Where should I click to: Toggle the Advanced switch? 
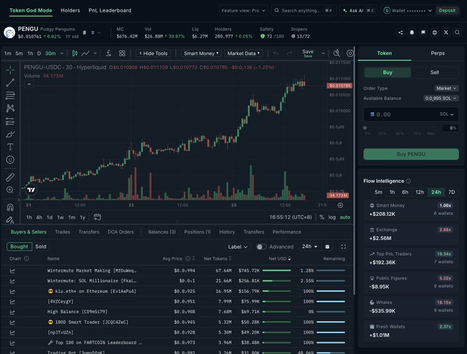click(x=261, y=247)
